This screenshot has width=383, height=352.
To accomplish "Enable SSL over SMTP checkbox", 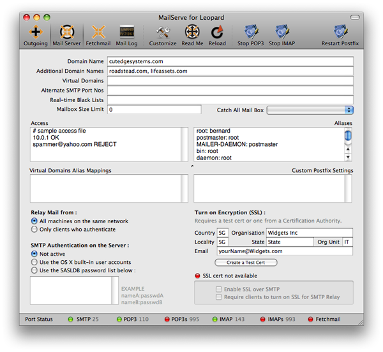I will coord(218,290).
